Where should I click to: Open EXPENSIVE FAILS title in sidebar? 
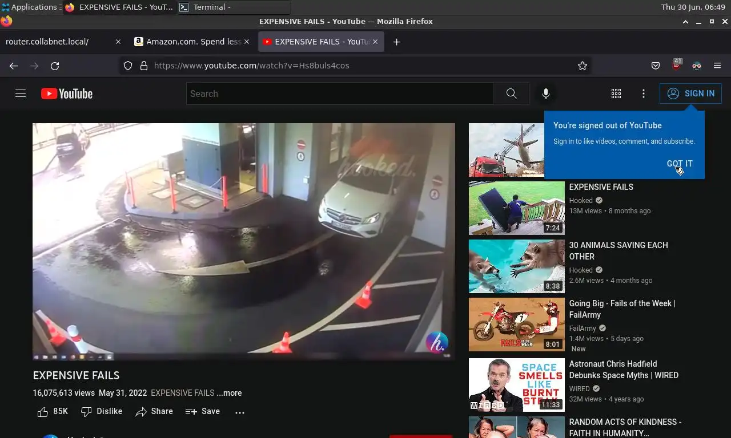[601, 187]
